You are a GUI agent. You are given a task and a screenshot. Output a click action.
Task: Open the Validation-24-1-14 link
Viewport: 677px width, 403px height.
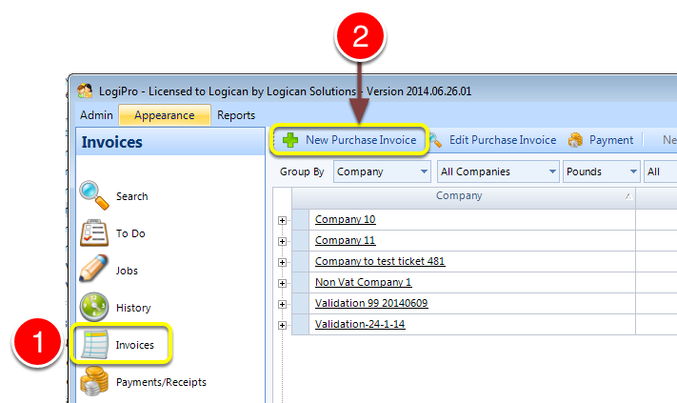(360, 324)
